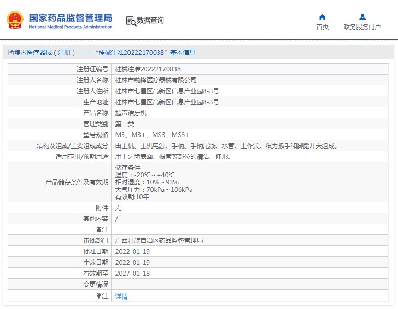Click the 注册证编号 row label

pos(92,69)
